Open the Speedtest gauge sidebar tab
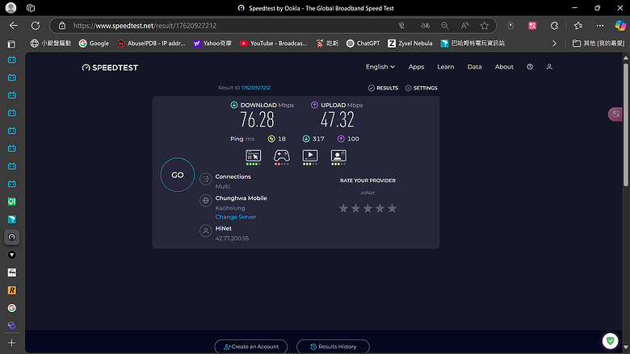This screenshot has height=354, width=630. coord(11,237)
